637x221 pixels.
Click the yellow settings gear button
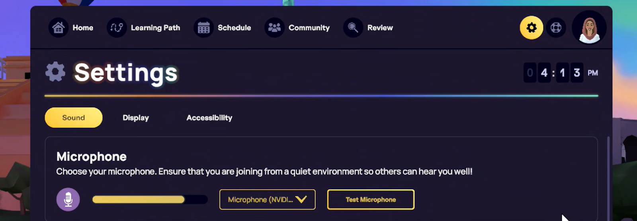click(531, 28)
